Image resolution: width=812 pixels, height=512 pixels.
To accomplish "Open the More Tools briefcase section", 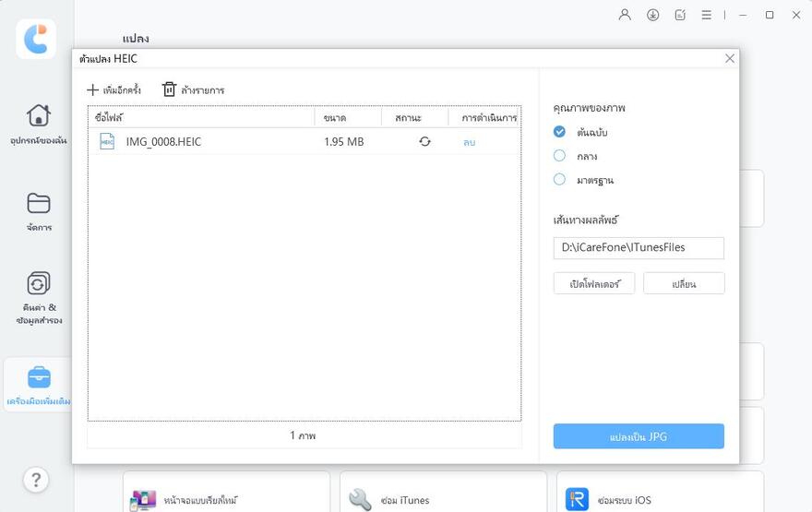I will (x=38, y=385).
